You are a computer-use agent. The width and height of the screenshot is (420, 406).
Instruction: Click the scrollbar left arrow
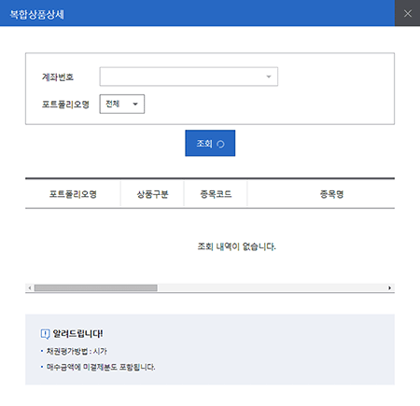[x=30, y=287]
